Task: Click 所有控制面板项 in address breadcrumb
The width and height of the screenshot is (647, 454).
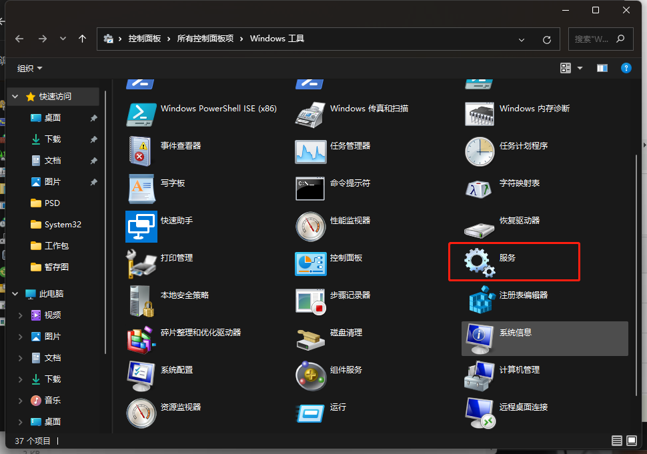Action: [x=205, y=39]
